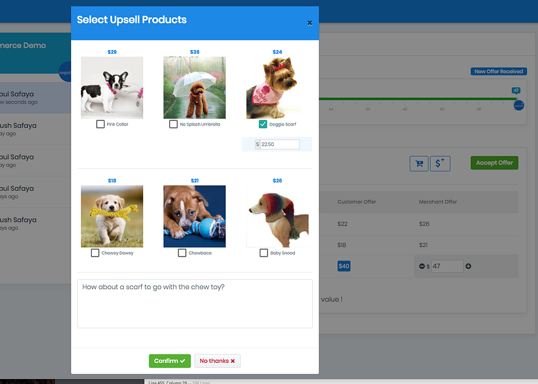The height and width of the screenshot is (384, 538).
Task: Click the Confirm button
Action: pos(169,361)
